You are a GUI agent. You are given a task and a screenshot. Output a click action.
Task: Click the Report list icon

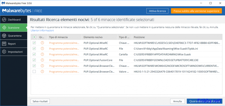coord(4,44)
